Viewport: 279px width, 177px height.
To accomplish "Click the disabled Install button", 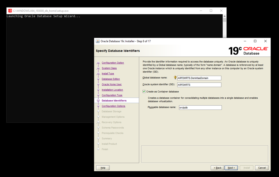I will [246, 168].
